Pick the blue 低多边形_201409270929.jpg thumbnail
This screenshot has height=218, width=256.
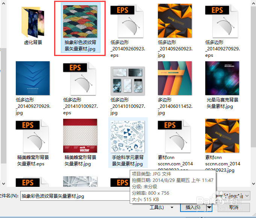click(x=33, y=78)
